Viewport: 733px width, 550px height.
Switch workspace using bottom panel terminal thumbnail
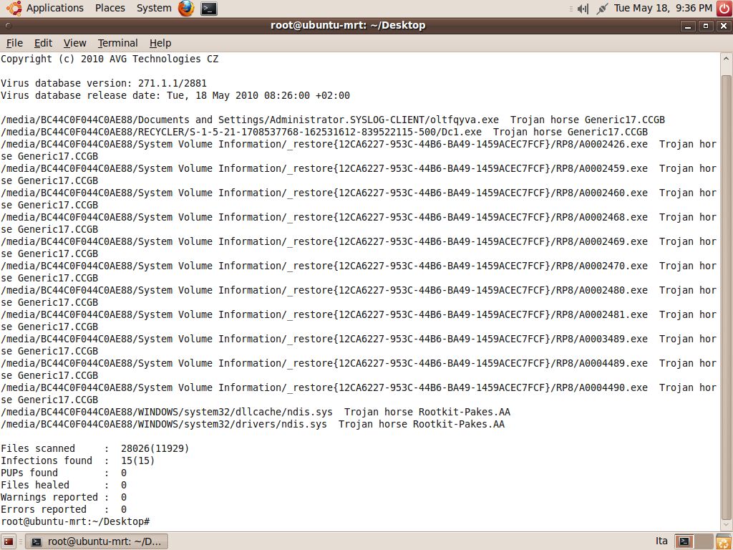(x=684, y=541)
